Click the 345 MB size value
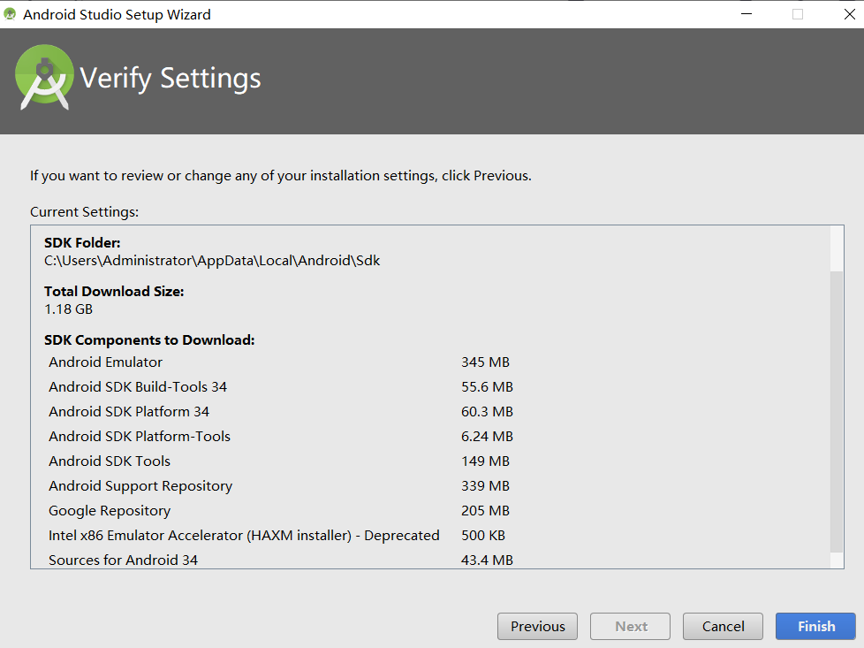 486,362
